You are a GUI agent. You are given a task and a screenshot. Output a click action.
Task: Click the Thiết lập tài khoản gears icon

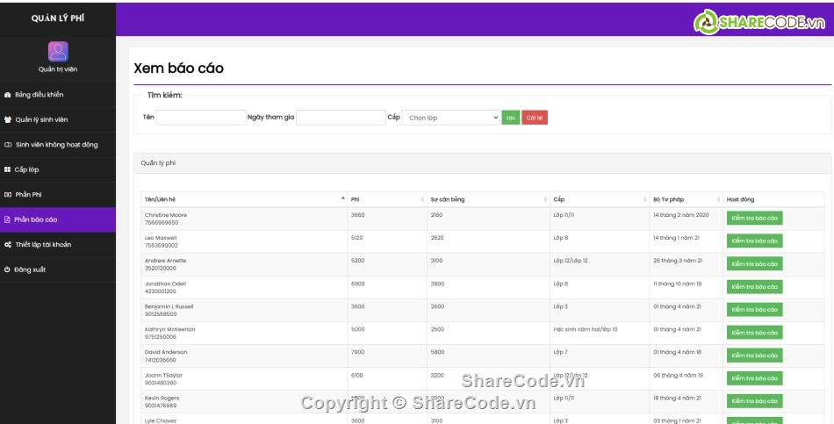click(7, 245)
